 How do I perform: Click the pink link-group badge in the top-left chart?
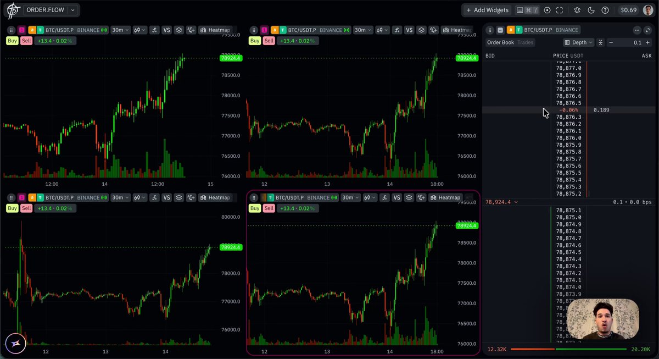(x=22, y=30)
